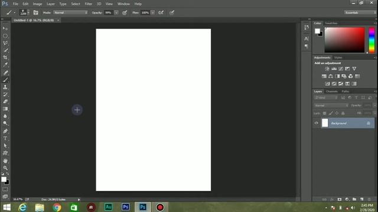Select the Dodge tool
378x212 pixels.
pyautogui.click(x=5, y=123)
